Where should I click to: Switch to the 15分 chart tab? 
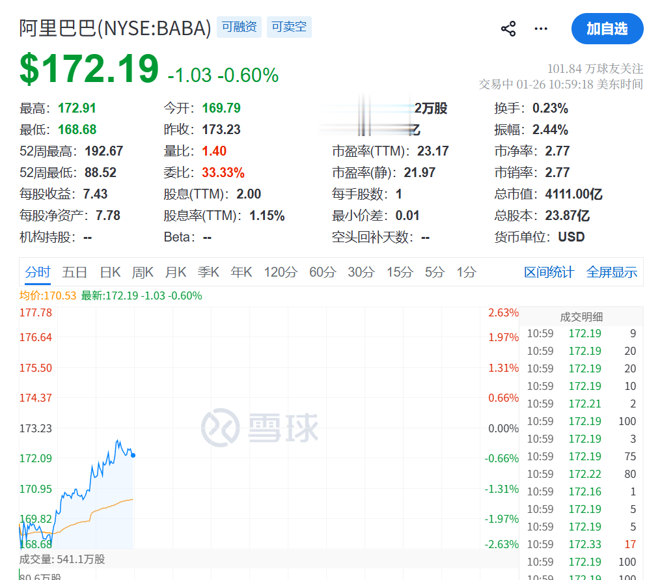coord(400,272)
